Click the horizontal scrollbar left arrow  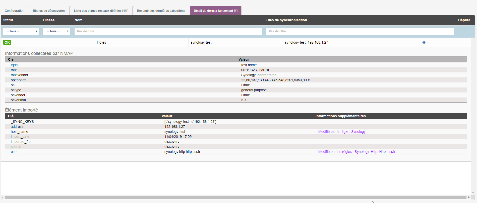[3, 197]
